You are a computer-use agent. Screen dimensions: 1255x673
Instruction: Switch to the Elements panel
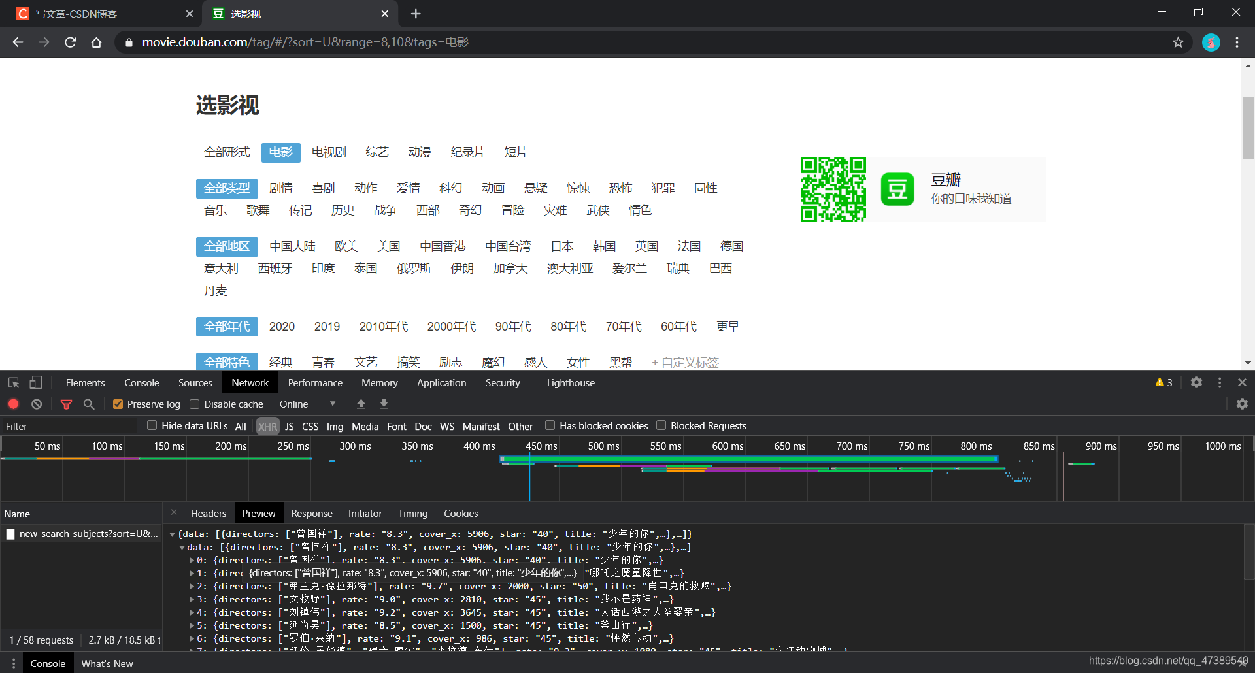pos(85,383)
